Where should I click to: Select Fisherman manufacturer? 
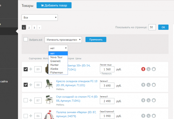[58, 72]
